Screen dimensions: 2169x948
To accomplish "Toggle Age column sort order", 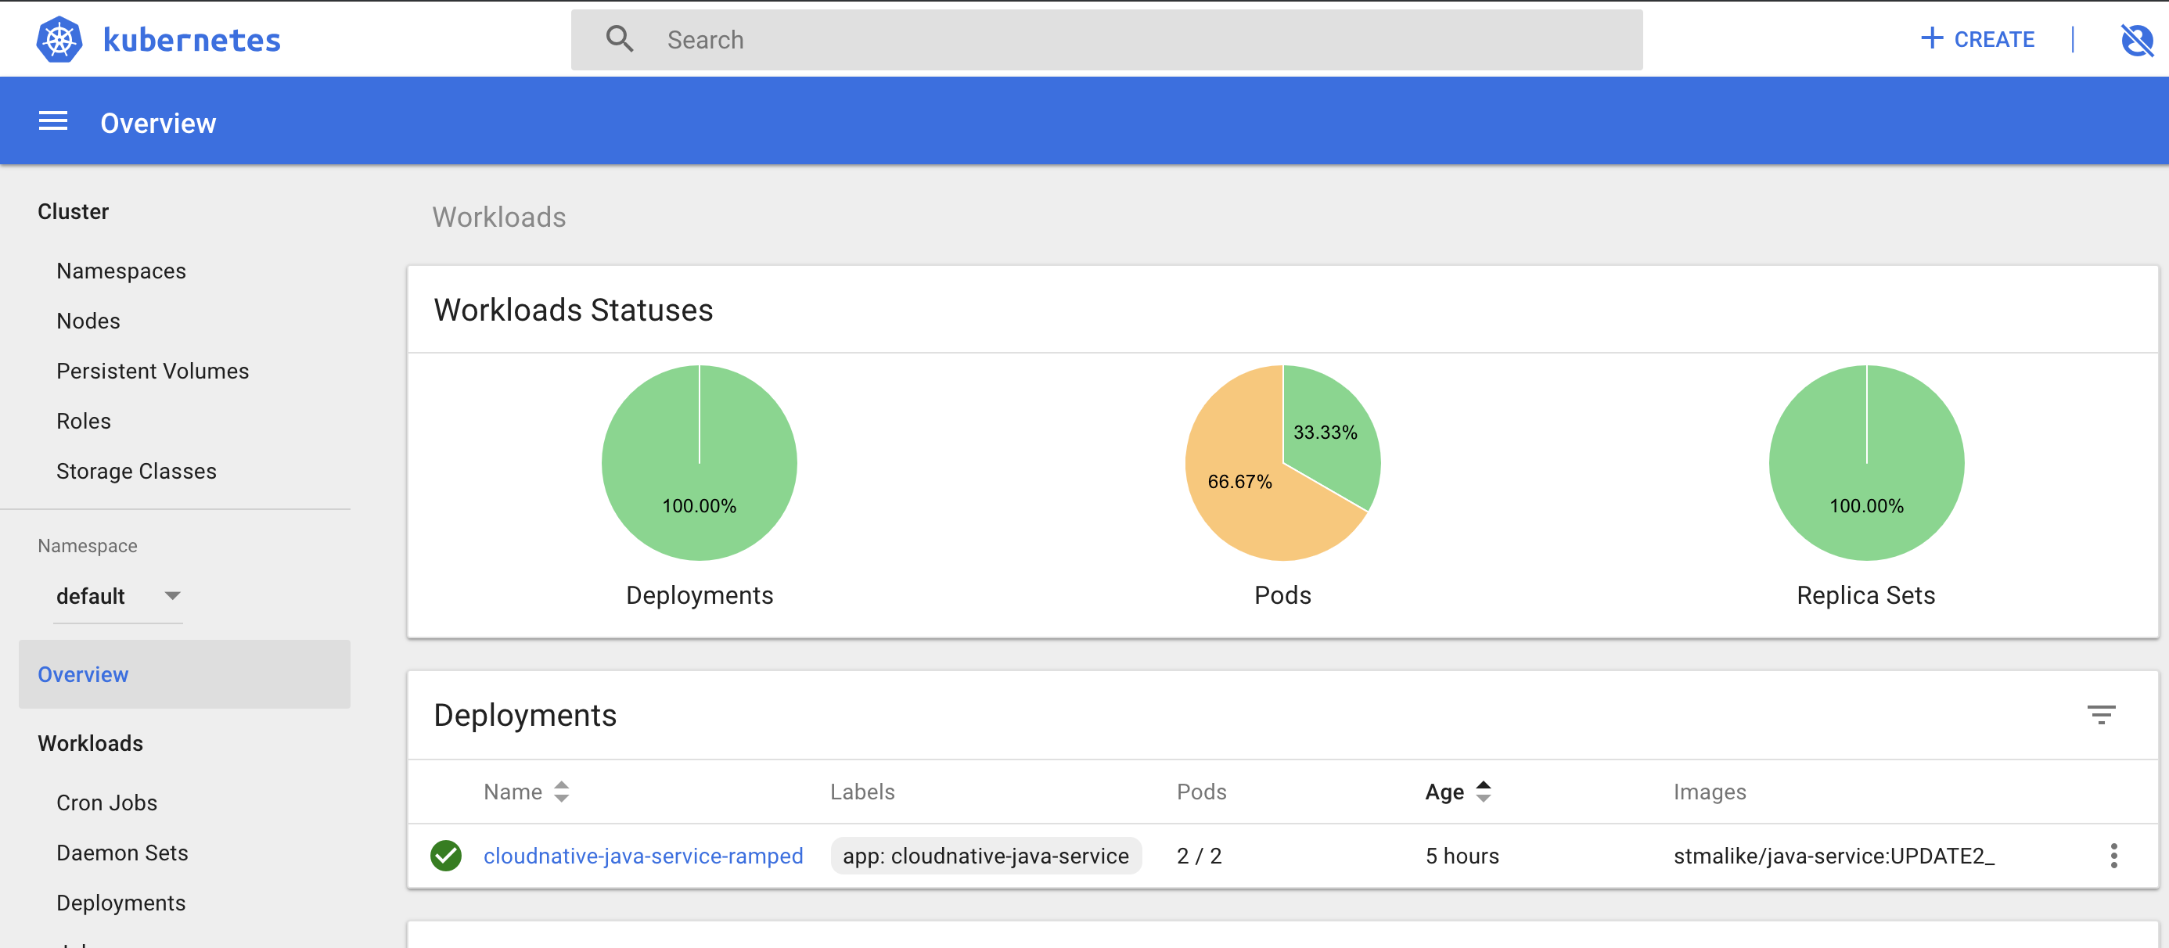I will click(1484, 792).
